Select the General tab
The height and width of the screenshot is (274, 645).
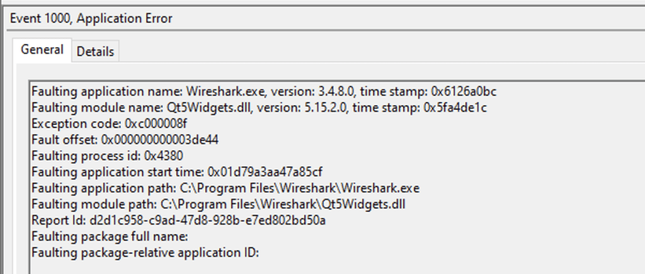tap(42, 50)
